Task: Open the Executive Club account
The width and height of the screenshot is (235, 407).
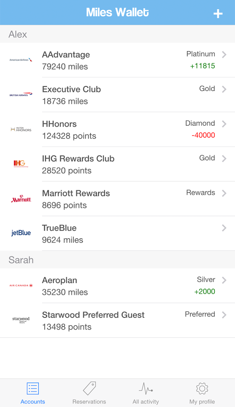Action: pos(117,95)
